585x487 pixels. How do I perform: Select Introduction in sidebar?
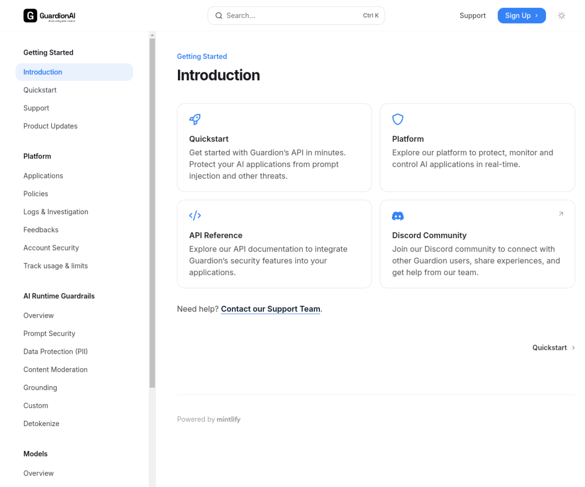(x=74, y=72)
